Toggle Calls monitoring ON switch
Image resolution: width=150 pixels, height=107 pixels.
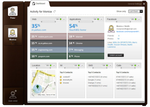click(x=133, y=66)
